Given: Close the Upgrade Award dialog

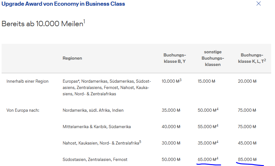Looking at the screenshot, I should point(259,4).
